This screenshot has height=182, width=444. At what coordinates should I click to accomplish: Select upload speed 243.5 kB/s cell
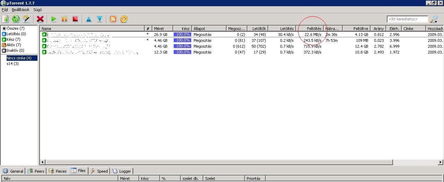tap(312, 40)
